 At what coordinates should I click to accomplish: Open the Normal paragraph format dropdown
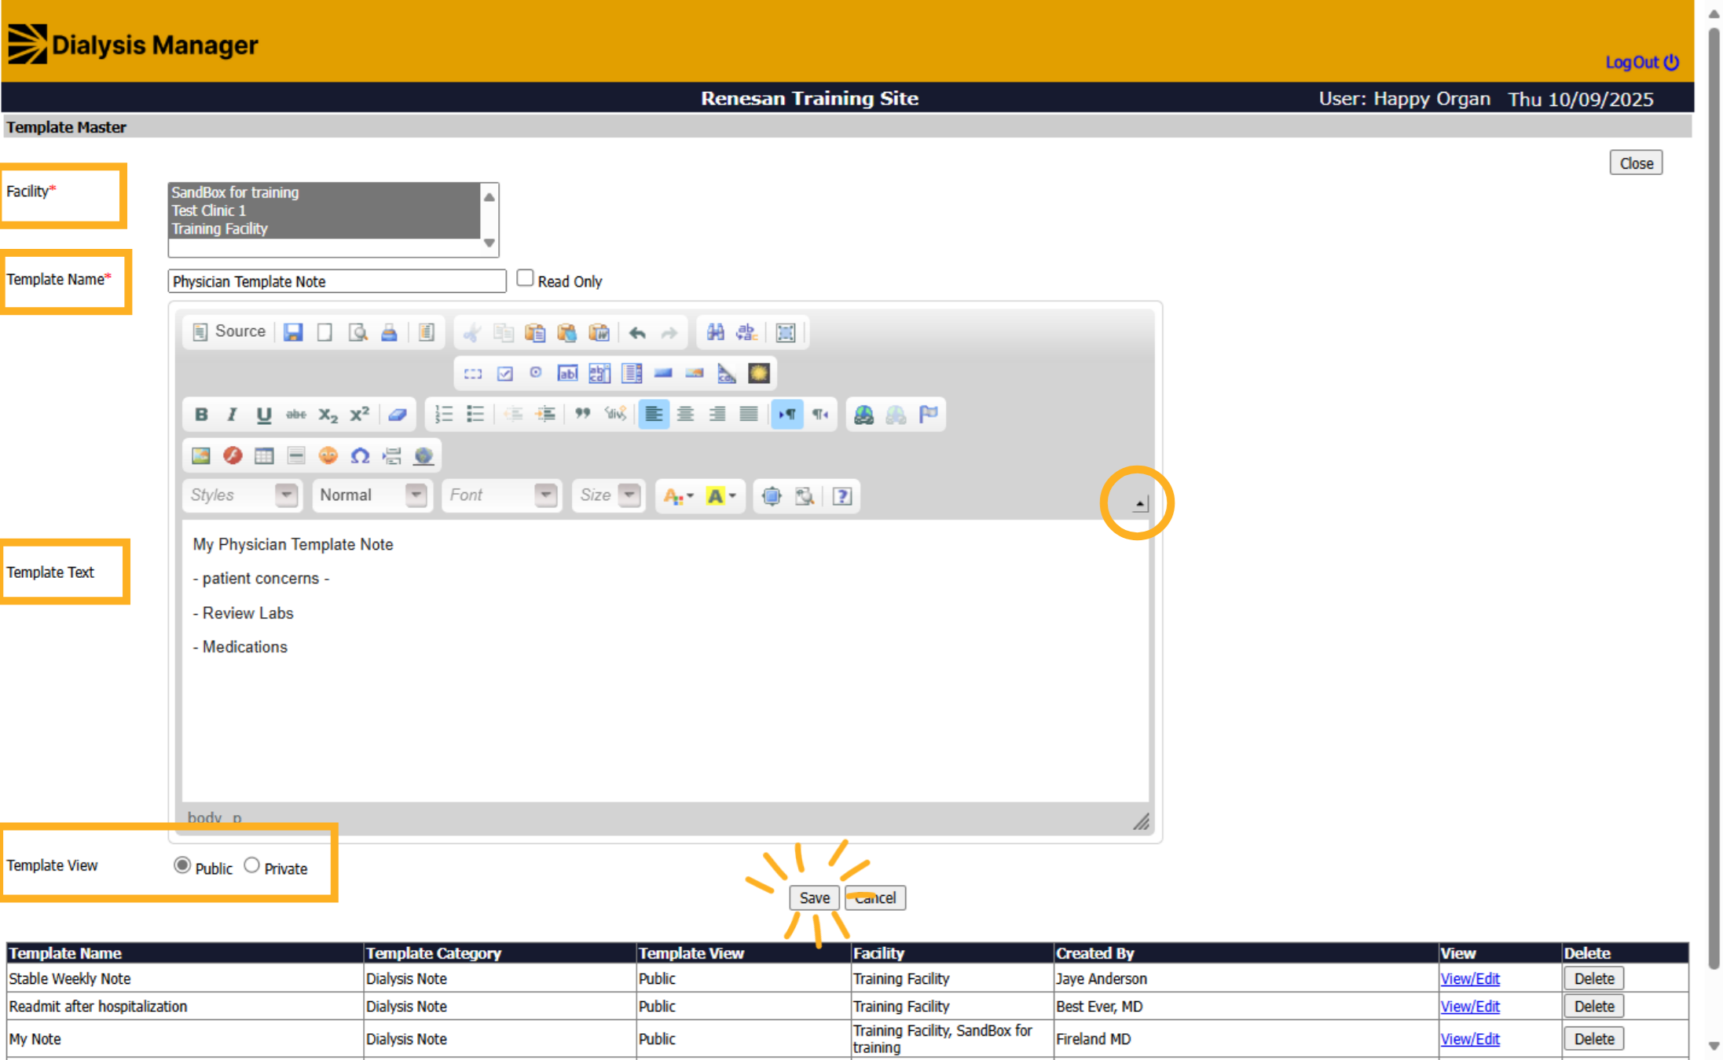(372, 495)
